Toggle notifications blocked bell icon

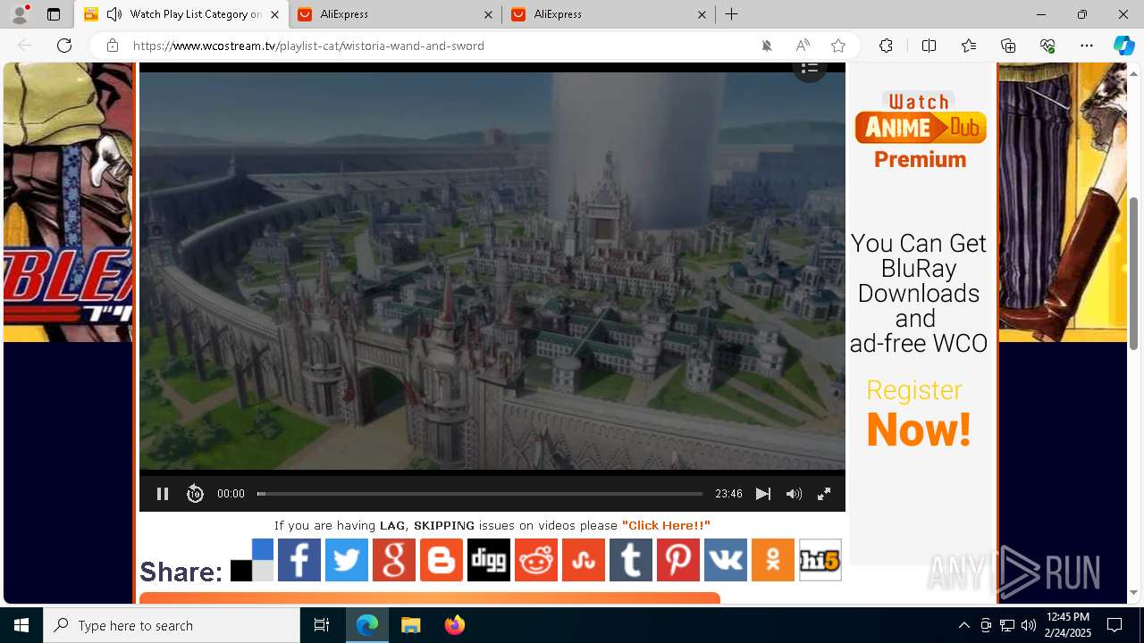pyautogui.click(x=767, y=46)
